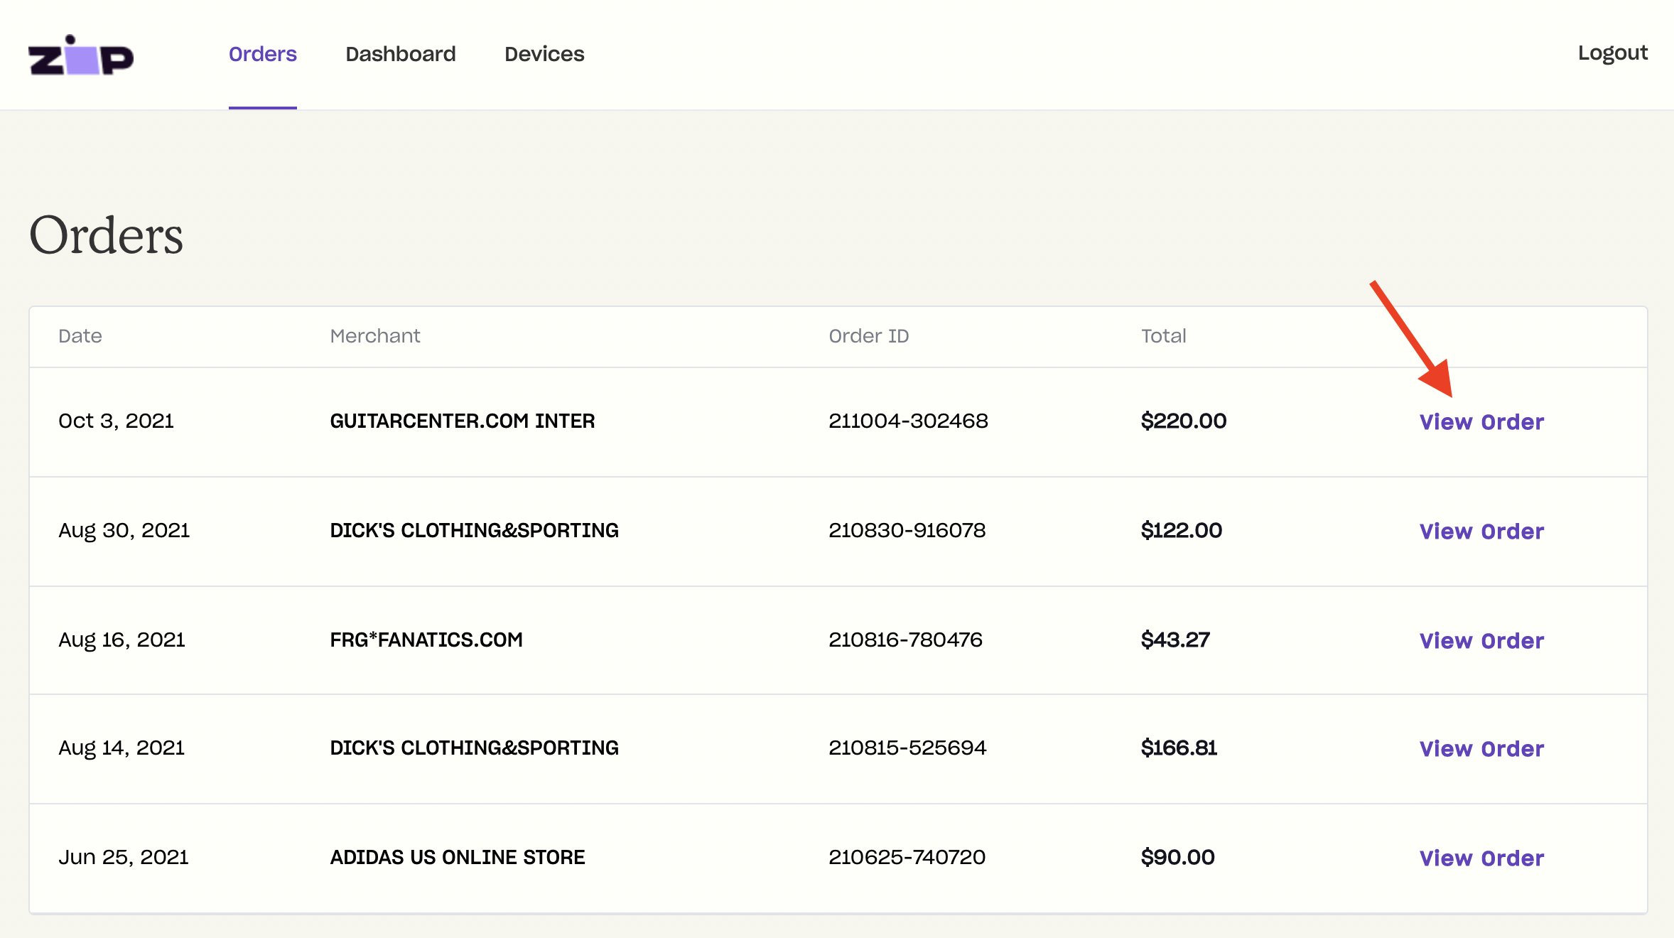The height and width of the screenshot is (938, 1674).
Task: Go to the Devices tab
Action: (544, 54)
